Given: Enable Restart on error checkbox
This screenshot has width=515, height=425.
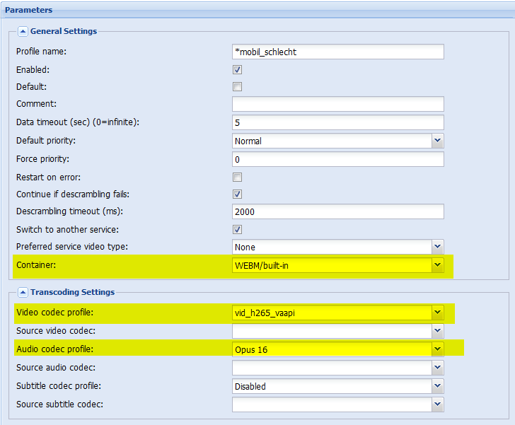Looking at the screenshot, I should pos(237,177).
